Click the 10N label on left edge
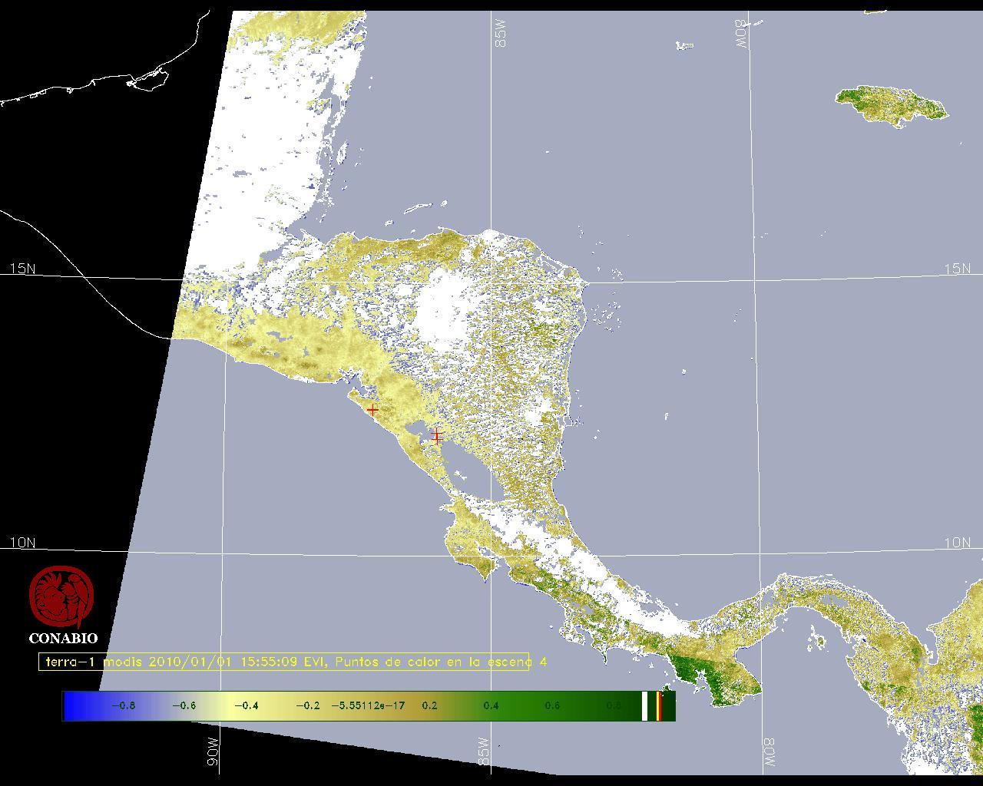983x786 pixels. click(x=22, y=543)
